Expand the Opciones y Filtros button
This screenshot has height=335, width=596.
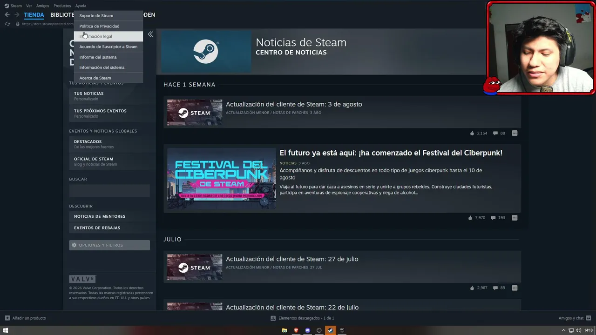(109, 245)
